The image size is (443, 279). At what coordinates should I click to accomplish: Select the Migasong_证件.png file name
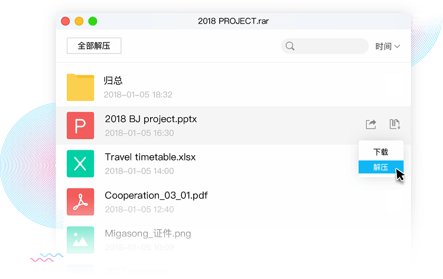pyautogui.click(x=148, y=234)
